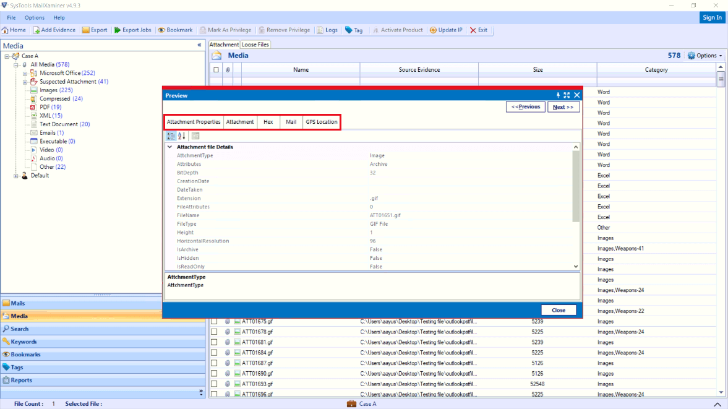728x409 pixels.
Task: Expand the Suspected Attachment tree node
Action: coord(25,82)
